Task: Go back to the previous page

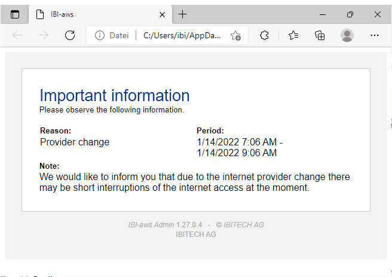Action: click(x=17, y=35)
